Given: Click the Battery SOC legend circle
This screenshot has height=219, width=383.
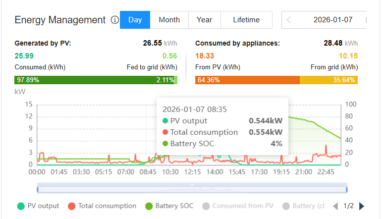Looking at the screenshot, I should click(149, 206).
